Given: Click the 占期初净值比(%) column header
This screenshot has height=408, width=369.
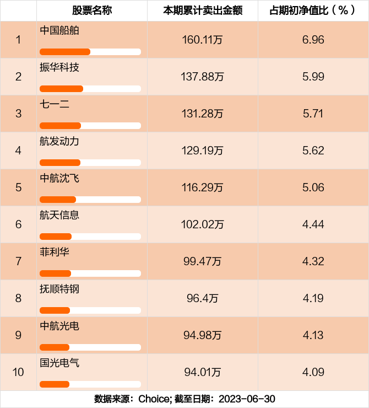Looking at the screenshot, I should tap(313, 10).
